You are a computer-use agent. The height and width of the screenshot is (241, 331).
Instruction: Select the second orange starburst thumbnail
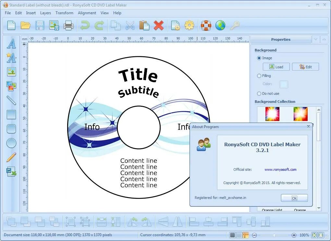(300, 114)
